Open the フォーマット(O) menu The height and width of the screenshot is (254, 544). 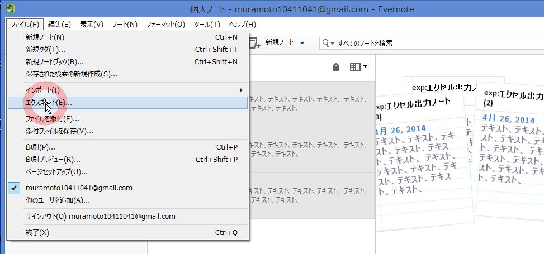(x=165, y=25)
